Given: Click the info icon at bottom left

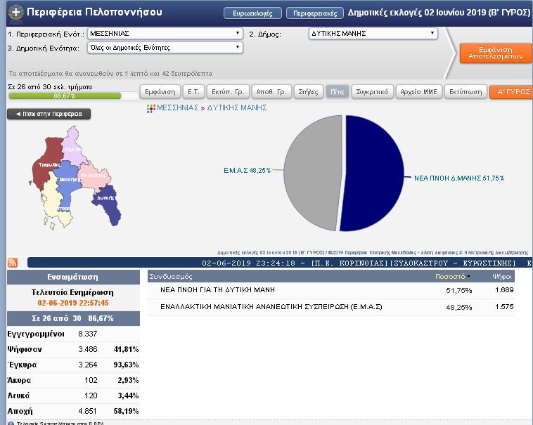Looking at the screenshot, I should [11, 424].
